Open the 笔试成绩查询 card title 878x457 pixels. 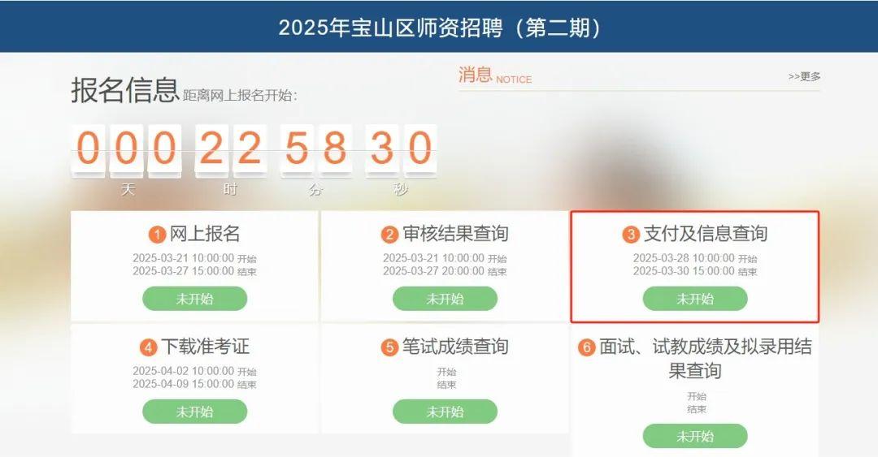tap(455, 347)
